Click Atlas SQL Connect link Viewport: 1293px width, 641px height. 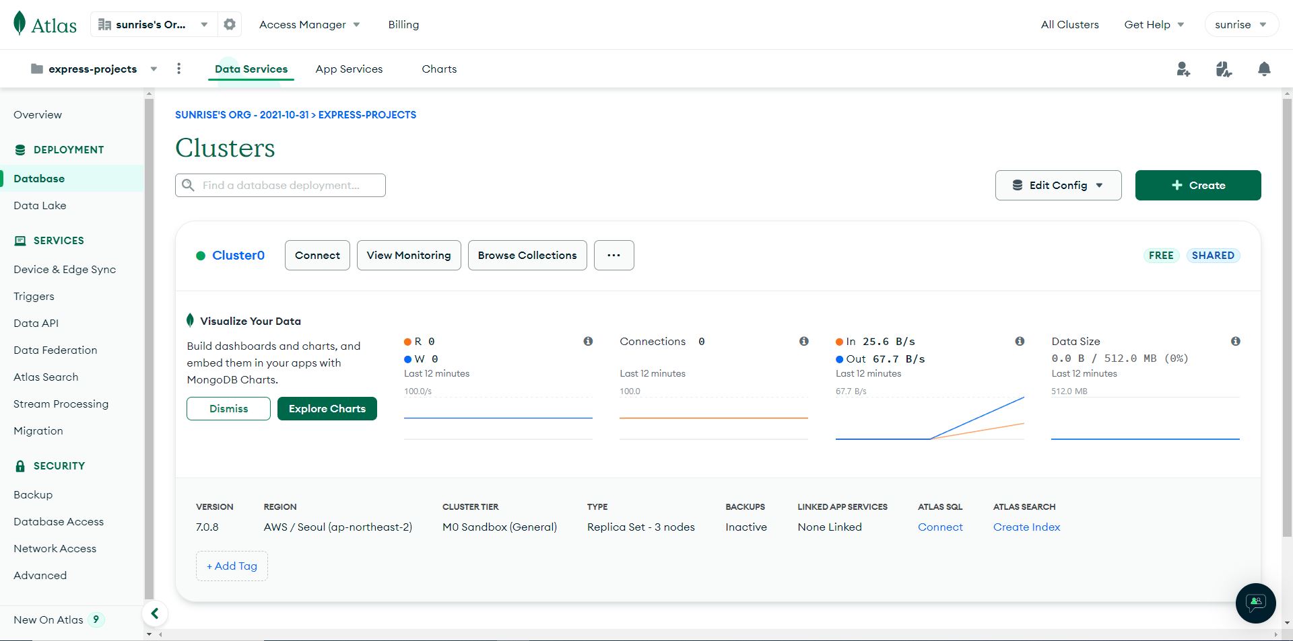[x=940, y=527]
